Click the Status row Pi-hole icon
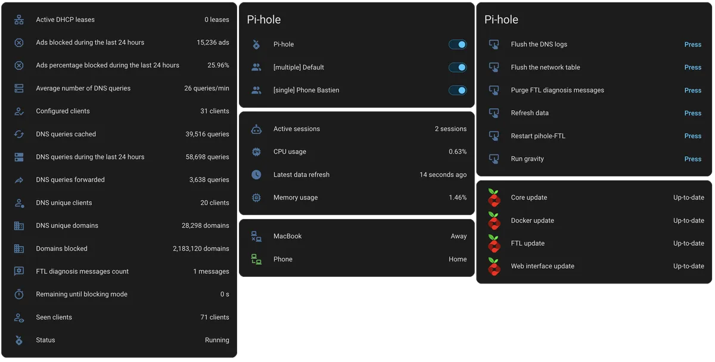The image size is (715, 362). pos(19,340)
